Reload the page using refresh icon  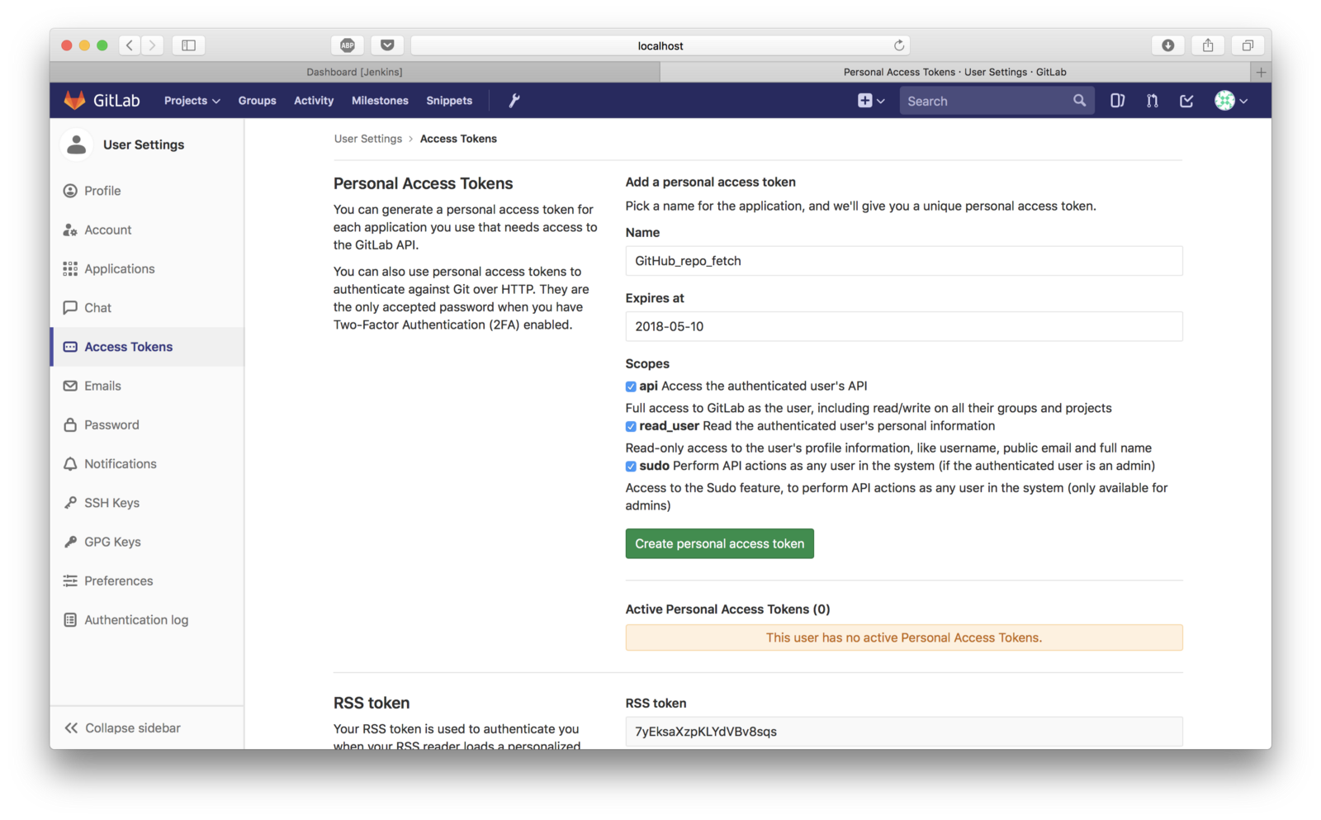click(x=899, y=45)
